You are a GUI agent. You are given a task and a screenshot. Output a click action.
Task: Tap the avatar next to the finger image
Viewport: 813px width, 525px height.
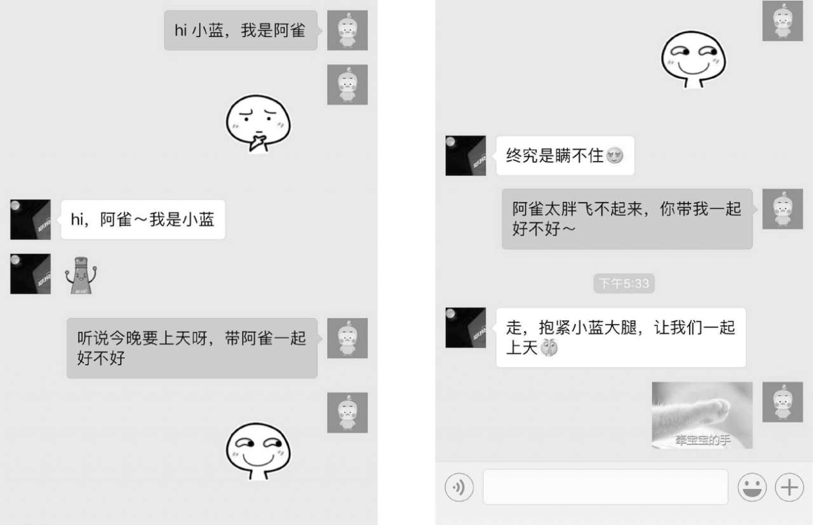click(783, 402)
